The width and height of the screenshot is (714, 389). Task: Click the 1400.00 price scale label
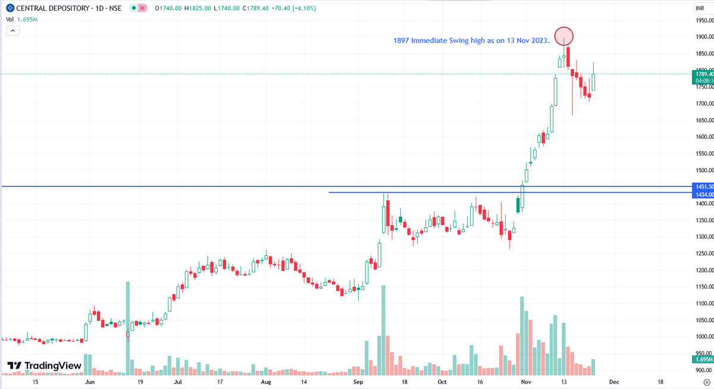[704, 204]
